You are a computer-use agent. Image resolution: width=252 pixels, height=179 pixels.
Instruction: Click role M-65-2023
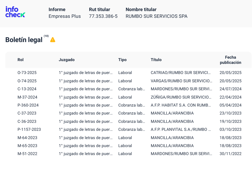pyautogui.click(x=27, y=146)
